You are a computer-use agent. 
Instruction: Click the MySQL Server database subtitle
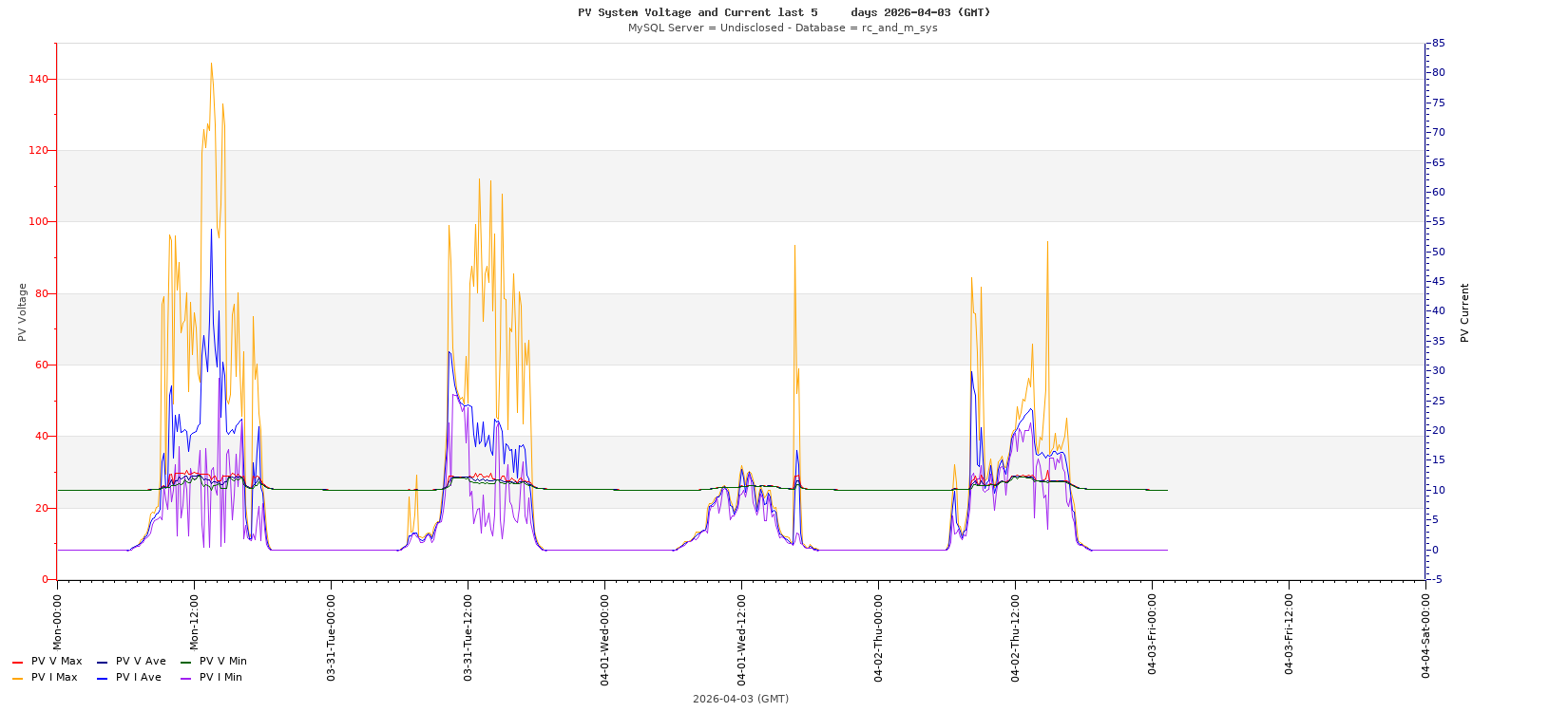(782, 28)
